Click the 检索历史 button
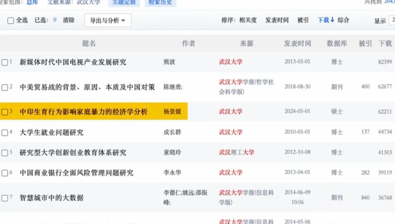This screenshot has width=395, height=224. tap(160, 3)
